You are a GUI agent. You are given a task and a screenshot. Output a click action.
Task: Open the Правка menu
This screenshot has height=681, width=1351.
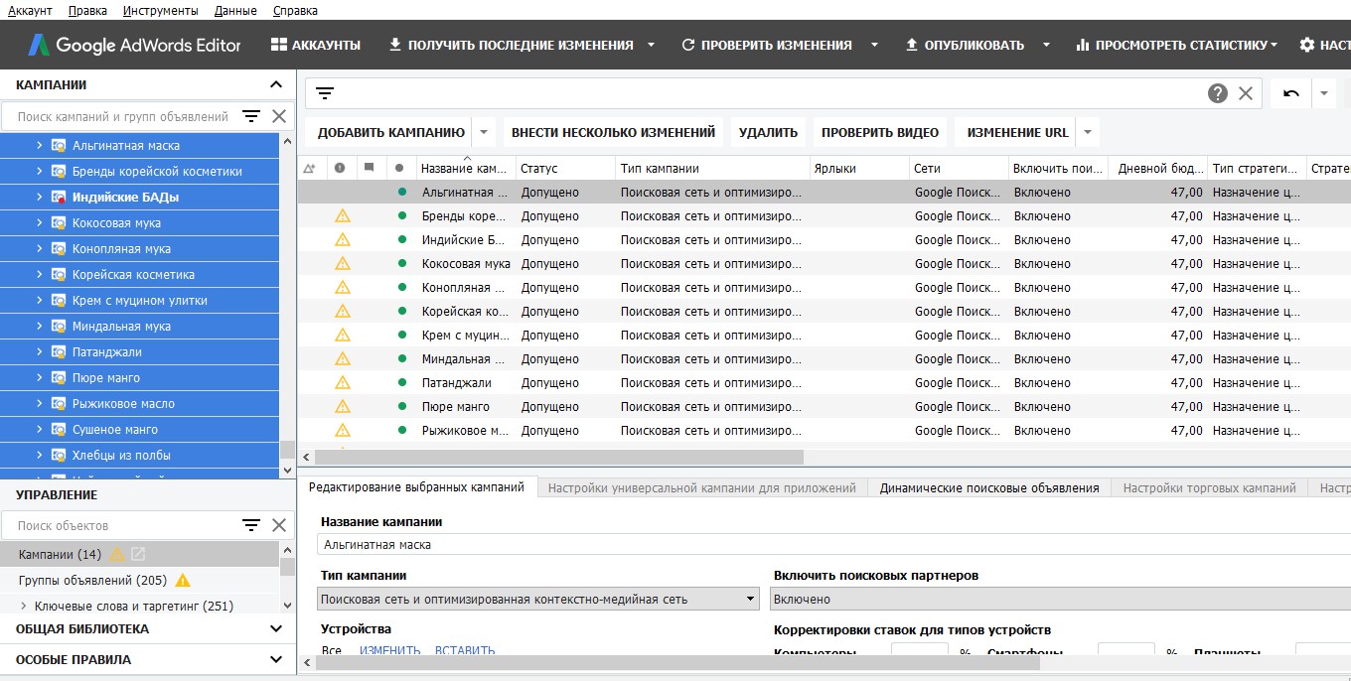click(88, 11)
